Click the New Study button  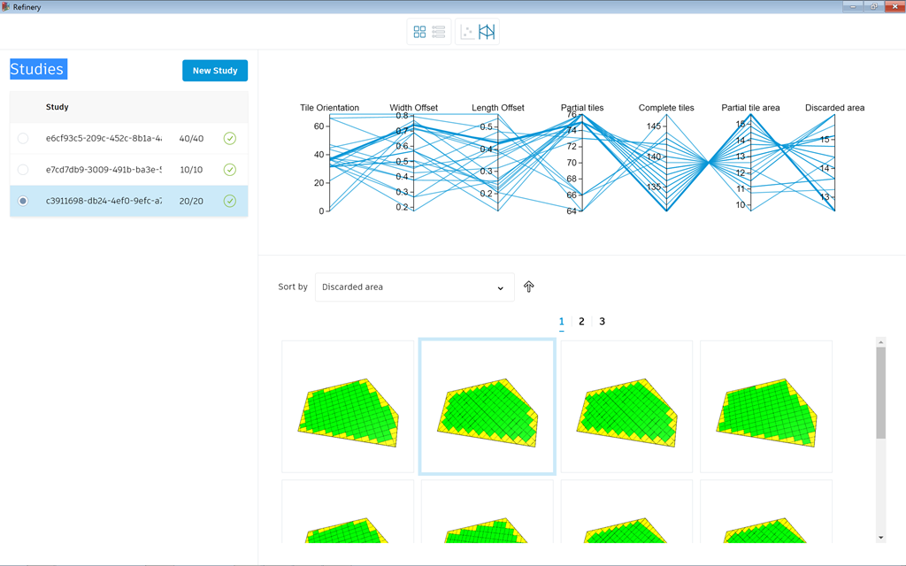215,71
